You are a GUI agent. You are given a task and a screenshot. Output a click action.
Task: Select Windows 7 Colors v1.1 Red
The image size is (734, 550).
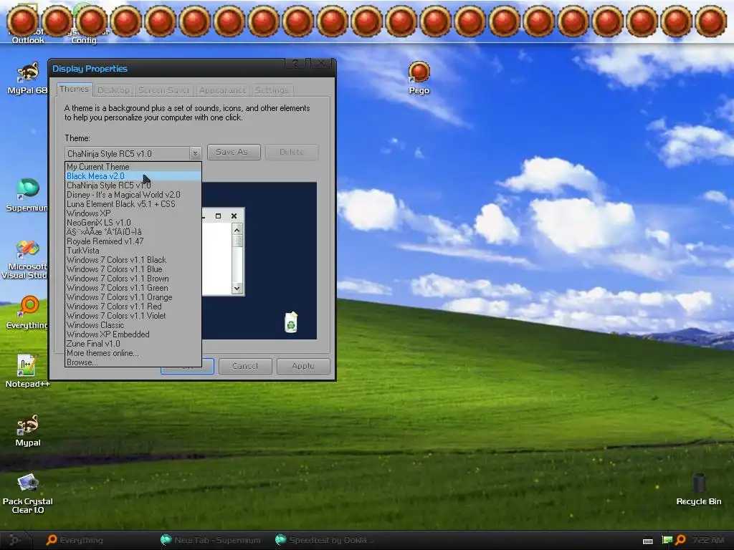point(133,307)
